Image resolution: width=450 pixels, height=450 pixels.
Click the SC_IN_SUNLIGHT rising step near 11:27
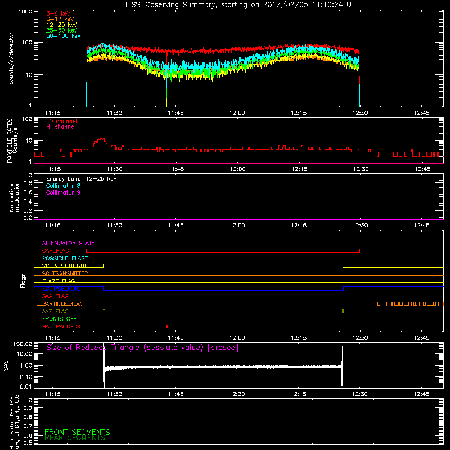104,265
